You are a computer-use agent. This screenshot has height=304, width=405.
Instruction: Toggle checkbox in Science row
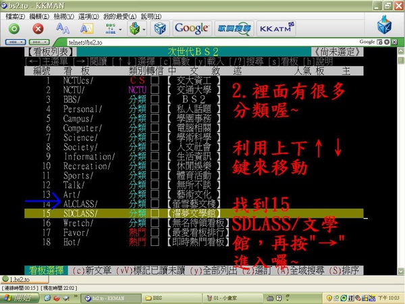tap(155, 138)
